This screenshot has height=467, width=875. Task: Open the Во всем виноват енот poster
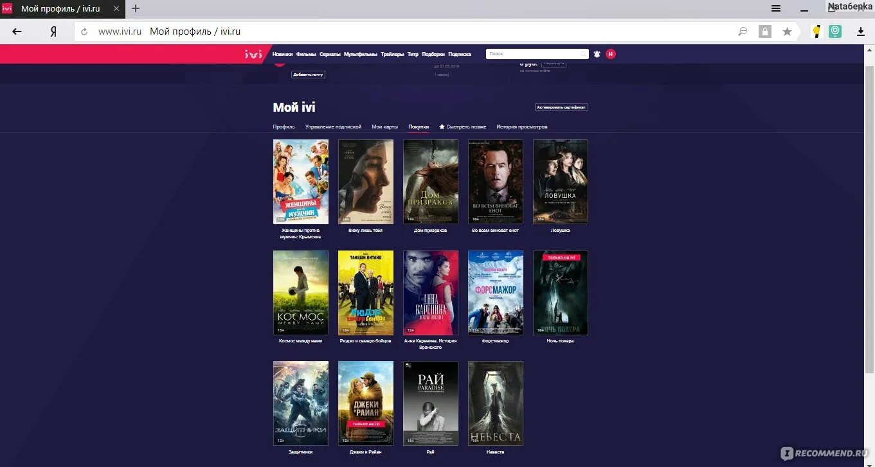[x=495, y=182]
